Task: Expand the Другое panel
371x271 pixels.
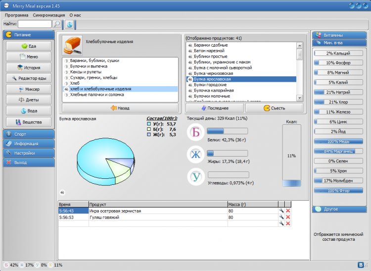Action: (339, 209)
